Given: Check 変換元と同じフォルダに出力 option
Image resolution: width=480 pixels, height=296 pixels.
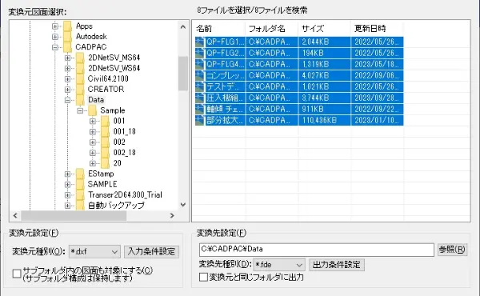Looking at the screenshot, I should click(x=203, y=278).
